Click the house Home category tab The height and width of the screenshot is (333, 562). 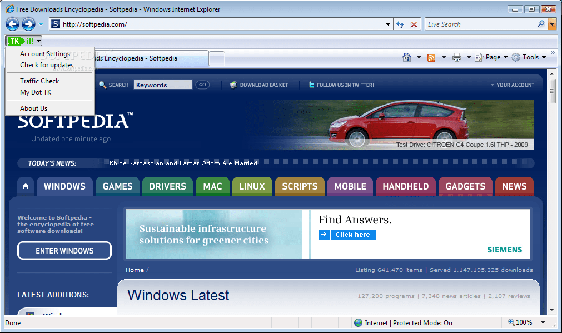(x=26, y=186)
